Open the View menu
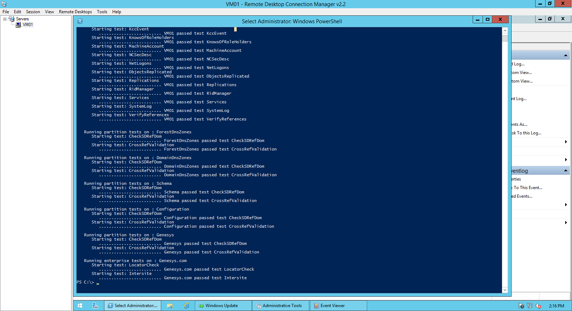 tap(49, 12)
